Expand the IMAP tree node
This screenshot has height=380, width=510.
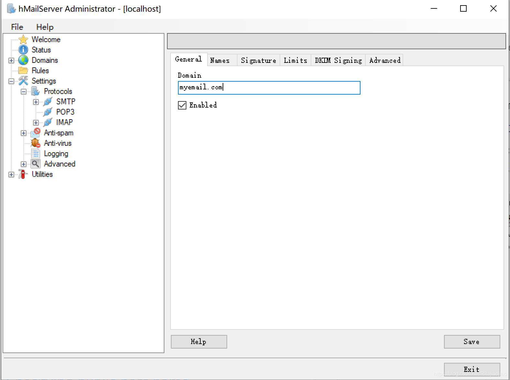pos(36,123)
